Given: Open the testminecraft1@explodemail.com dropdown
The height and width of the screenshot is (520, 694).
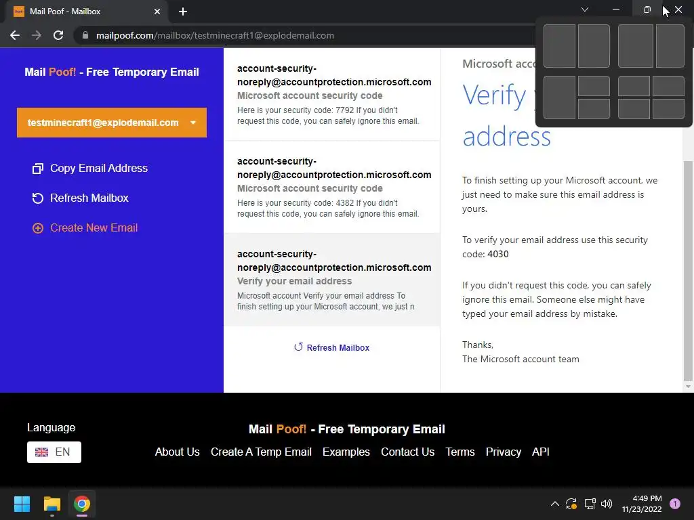Looking at the screenshot, I should (112, 123).
